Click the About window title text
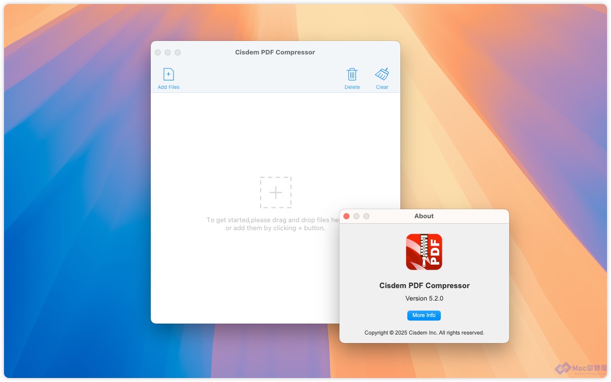 point(424,216)
